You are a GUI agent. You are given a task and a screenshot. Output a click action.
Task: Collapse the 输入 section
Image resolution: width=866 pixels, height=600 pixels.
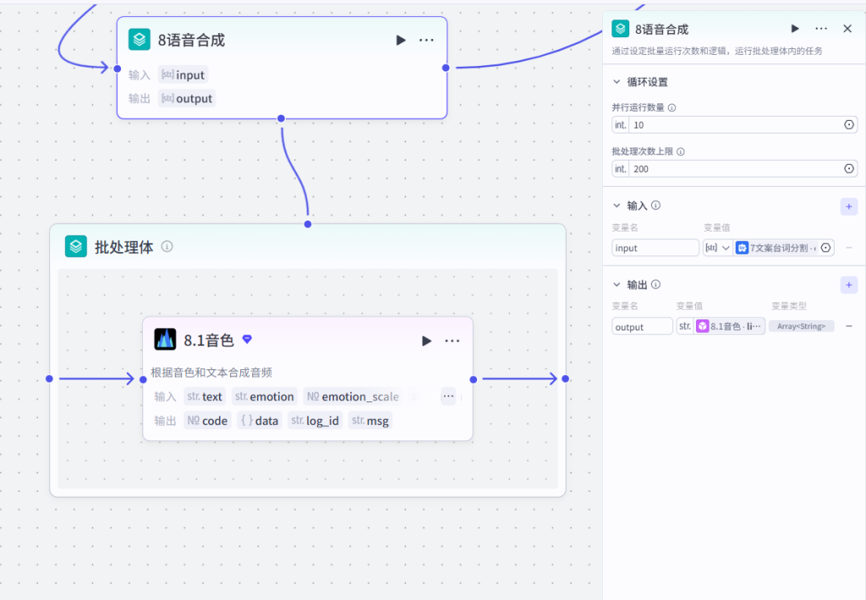pos(617,205)
